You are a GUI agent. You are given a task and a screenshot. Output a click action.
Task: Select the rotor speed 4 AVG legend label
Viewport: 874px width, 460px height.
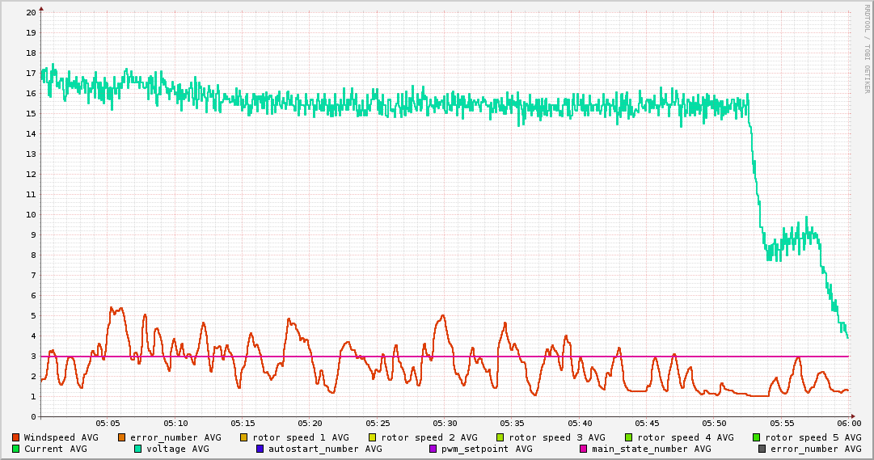685,437
